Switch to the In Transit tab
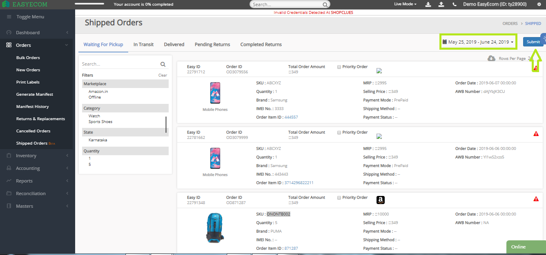Image resolution: width=546 pixels, height=255 pixels. (x=143, y=44)
